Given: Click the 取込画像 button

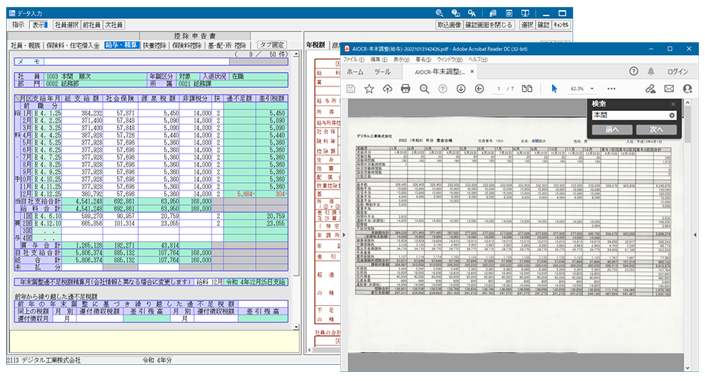Looking at the screenshot, I should (449, 25).
